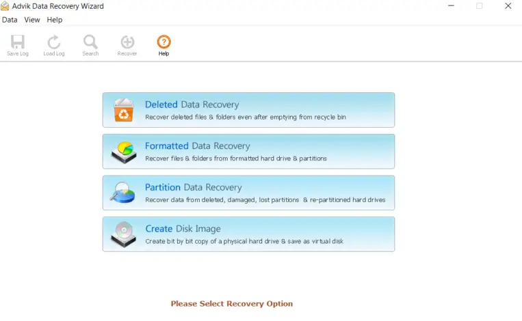
Task: Click the Save Log floppy disk icon
Action: pyautogui.click(x=18, y=42)
